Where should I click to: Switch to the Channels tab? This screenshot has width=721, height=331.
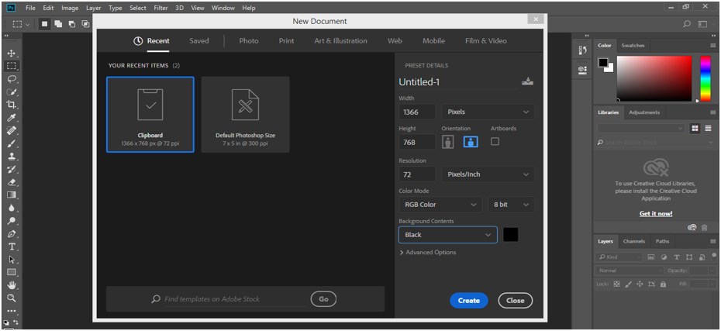click(x=633, y=241)
